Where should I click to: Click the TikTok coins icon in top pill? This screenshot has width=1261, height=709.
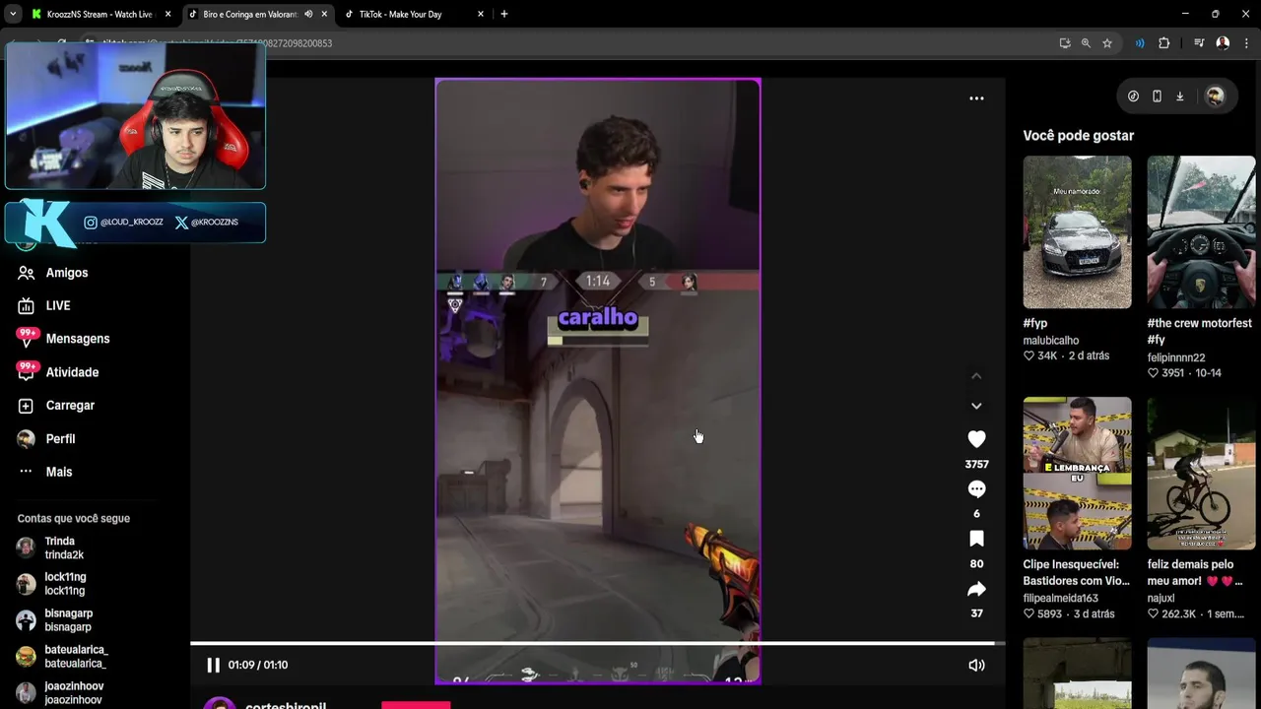pyautogui.click(x=1133, y=97)
